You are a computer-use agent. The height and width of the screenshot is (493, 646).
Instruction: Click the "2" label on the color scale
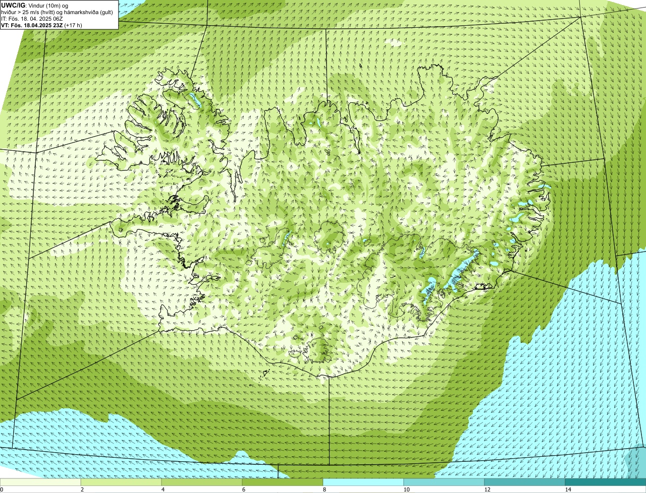(x=82, y=489)
